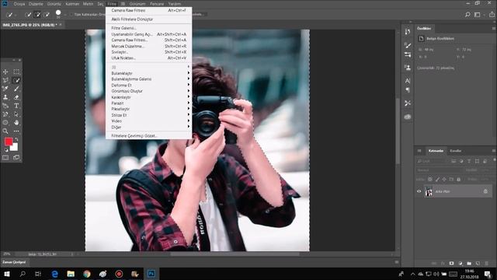Click the Change Screen Mode icon
This screenshot has width=497, height=280.
pos(16,157)
